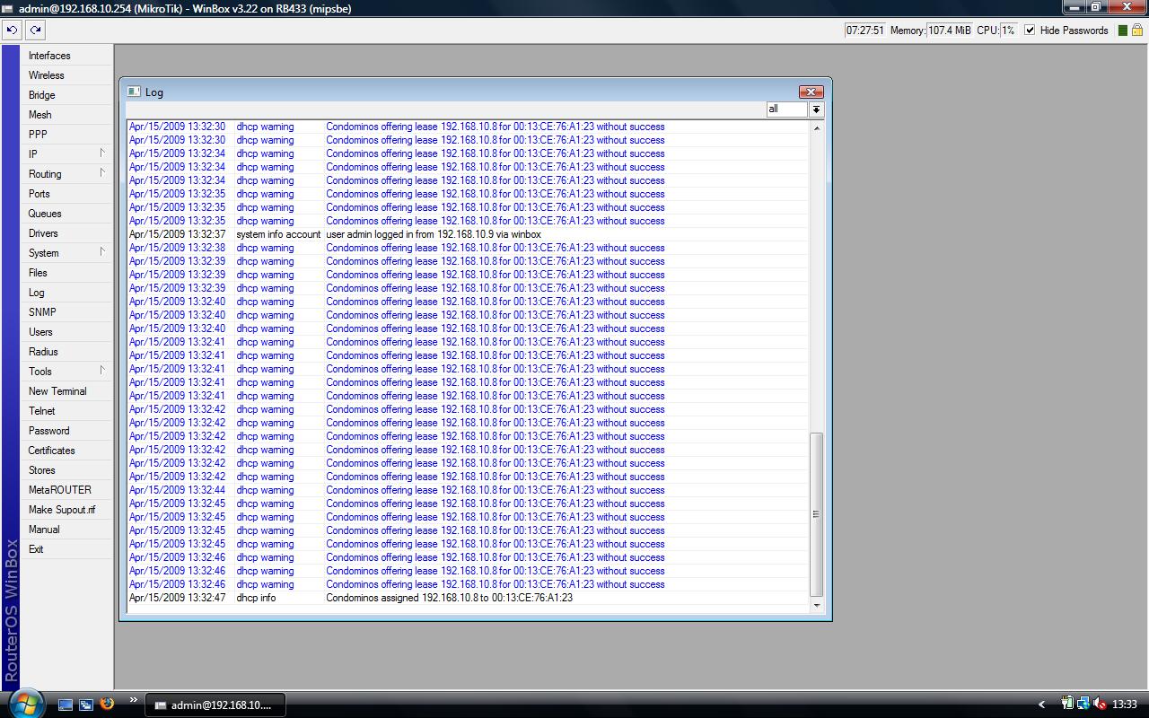Toggle the Hide Passwords checkbox
This screenshot has width=1149, height=718.
point(1030,30)
